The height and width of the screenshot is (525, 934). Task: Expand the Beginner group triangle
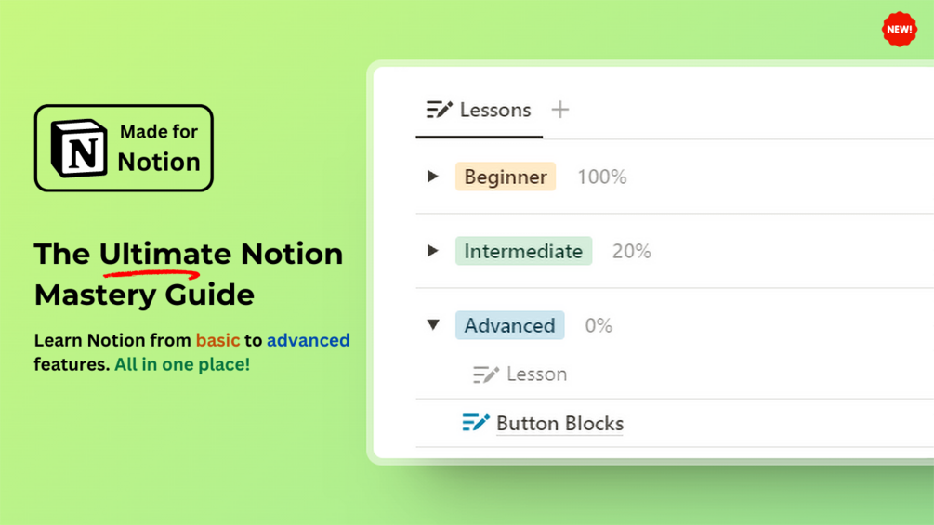433,177
